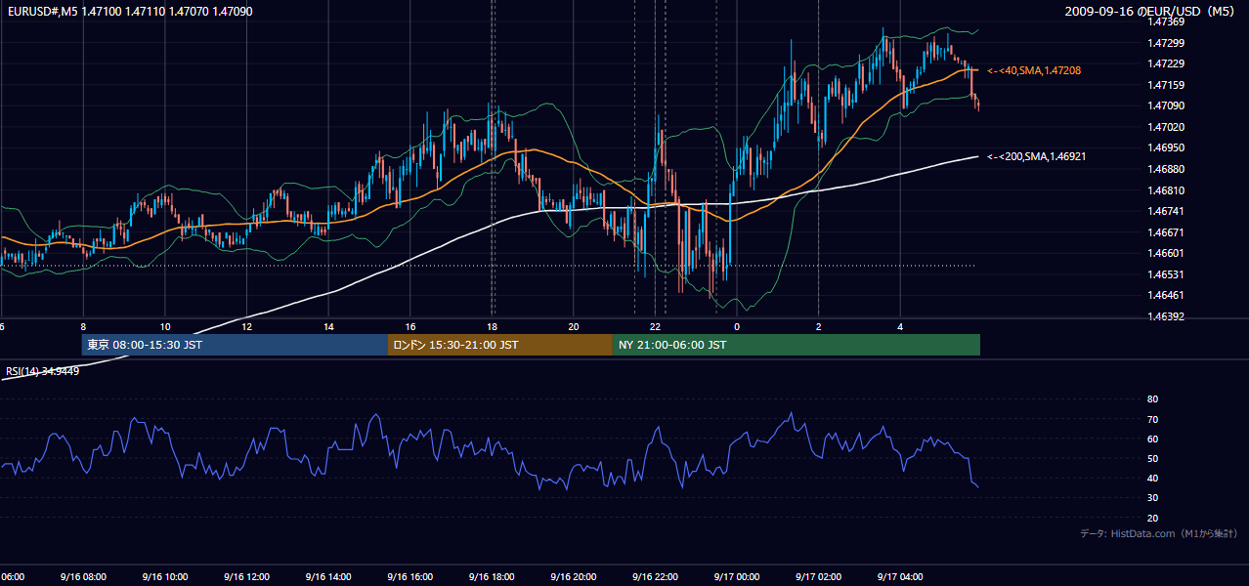Click price axis value 1.47369
Viewport: 1249px width, 586px height.
pyautogui.click(x=1166, y=21)
